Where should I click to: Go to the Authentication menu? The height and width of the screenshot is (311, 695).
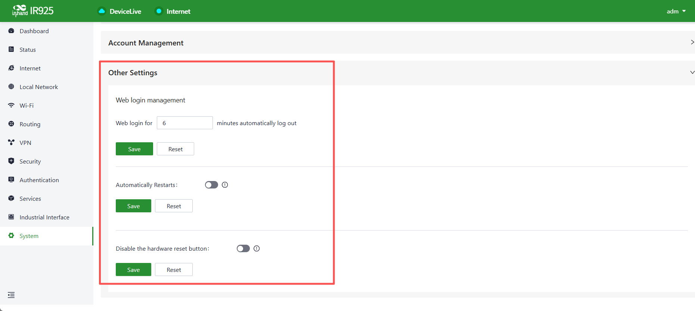pos(47,180)
